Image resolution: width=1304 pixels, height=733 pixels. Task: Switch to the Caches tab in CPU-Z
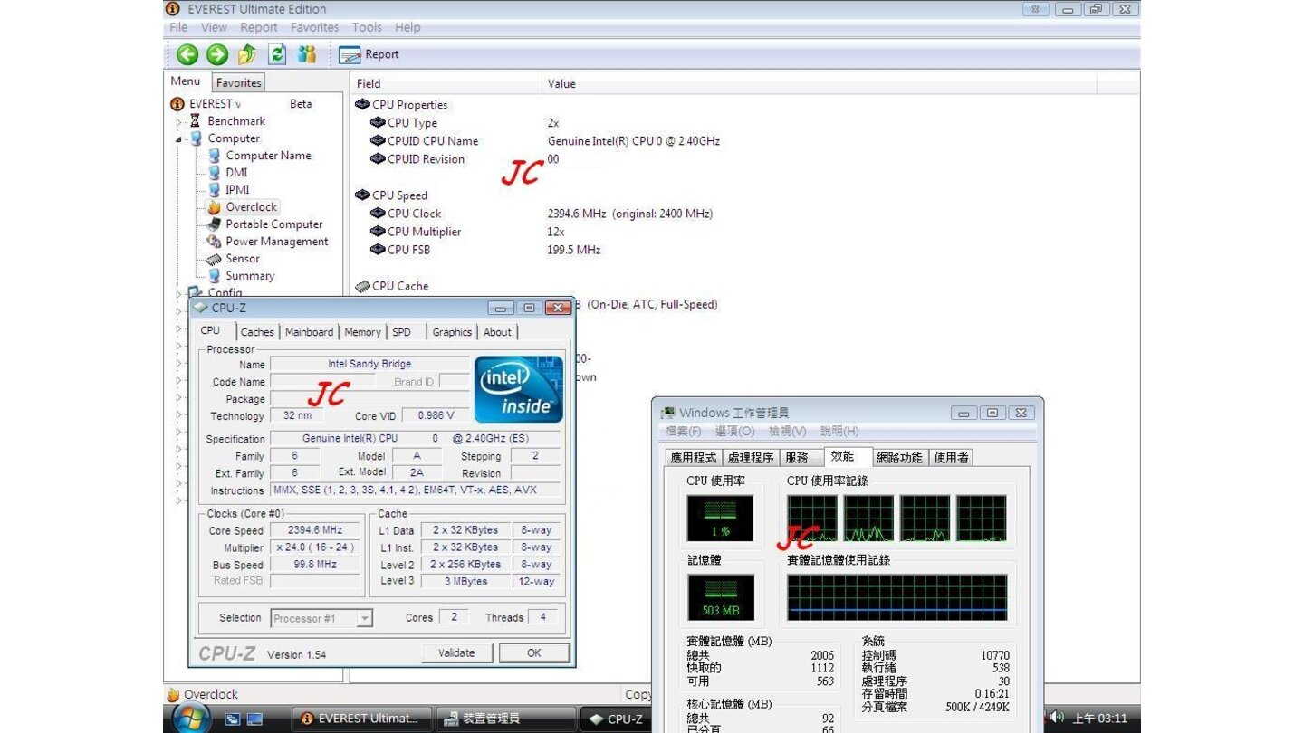point(257,332)
